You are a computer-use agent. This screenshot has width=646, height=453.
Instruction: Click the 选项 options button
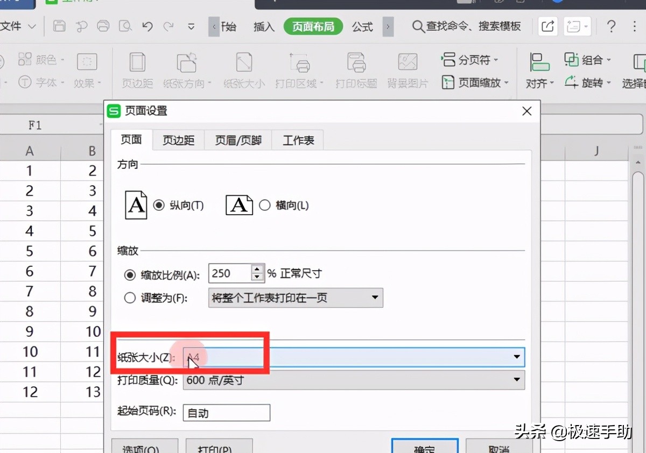coord(144,446)
